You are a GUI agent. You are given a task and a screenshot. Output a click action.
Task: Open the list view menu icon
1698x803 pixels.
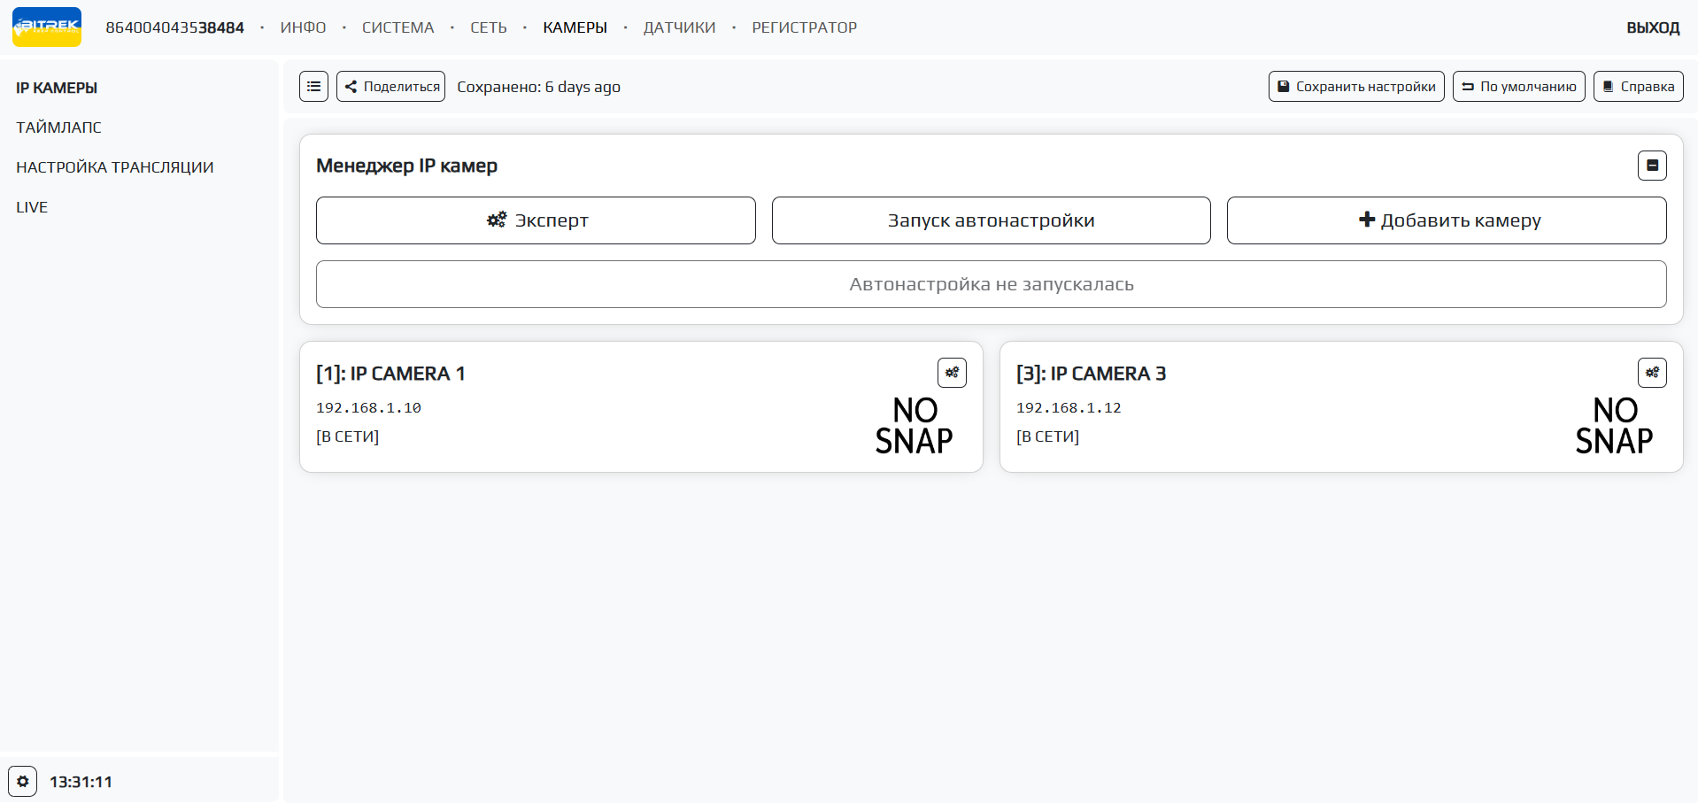[x=313, y=87]
